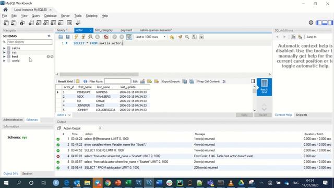Switch to the Administration tab
334x188 pixels.
pyautogui.click(x=13, y=120)
